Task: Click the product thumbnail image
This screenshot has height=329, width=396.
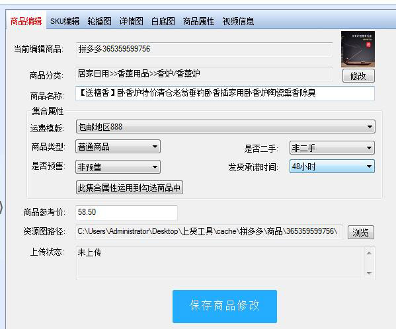Action: [x=358, y=49]
